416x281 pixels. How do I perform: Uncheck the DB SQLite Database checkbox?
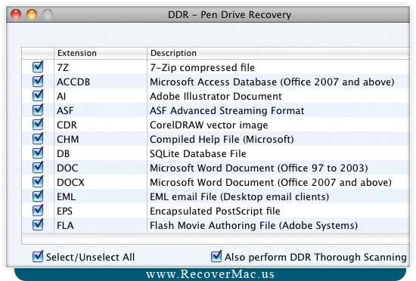[x=38, y=153]
